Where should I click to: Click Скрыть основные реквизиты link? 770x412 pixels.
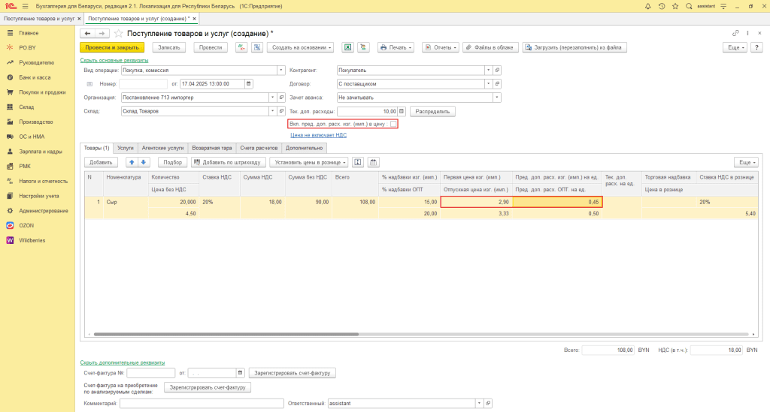click(x=114, y=60)
